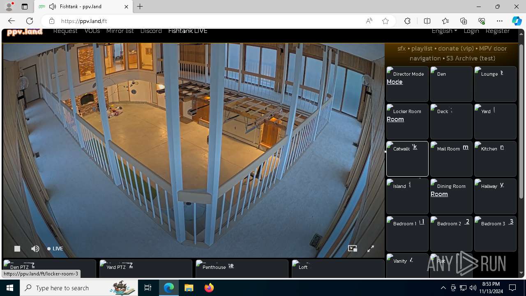
Task: Switch to the Kitchen camera
Action: tap(495, 159)
